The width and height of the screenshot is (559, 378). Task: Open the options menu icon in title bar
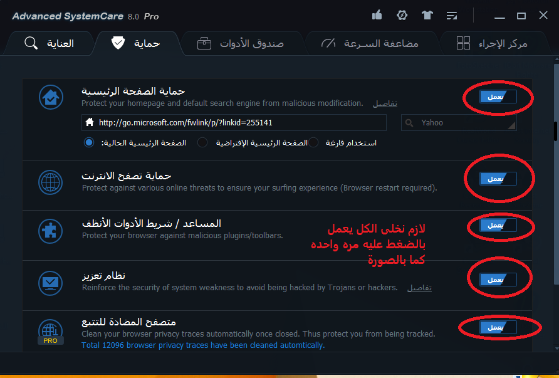pos(452,16)
